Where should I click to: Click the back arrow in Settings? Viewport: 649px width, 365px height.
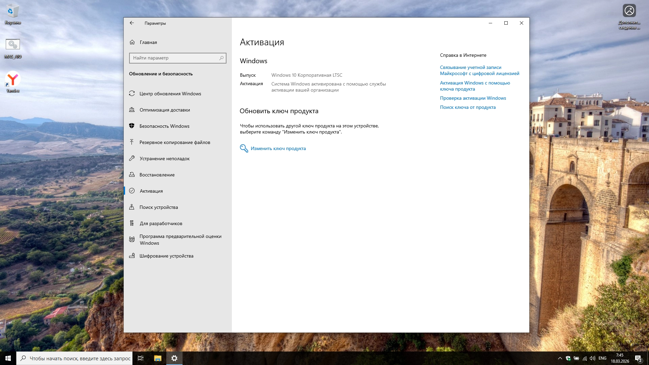click(132, 23)
